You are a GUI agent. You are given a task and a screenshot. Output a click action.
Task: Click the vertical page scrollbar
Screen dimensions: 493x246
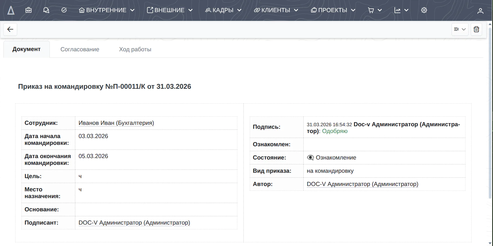[x=490, y=113]
